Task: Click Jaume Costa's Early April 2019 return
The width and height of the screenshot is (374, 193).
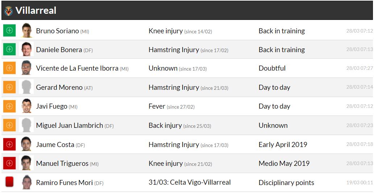Action: [x=283, y=144]
